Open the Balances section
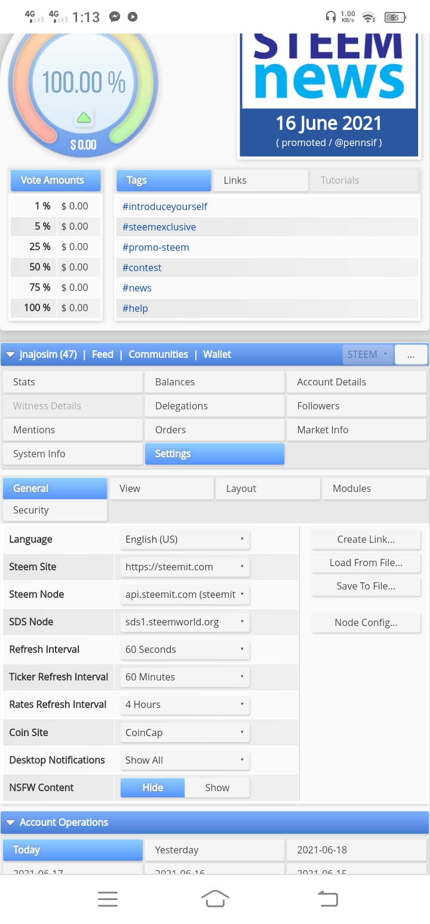 215,382
